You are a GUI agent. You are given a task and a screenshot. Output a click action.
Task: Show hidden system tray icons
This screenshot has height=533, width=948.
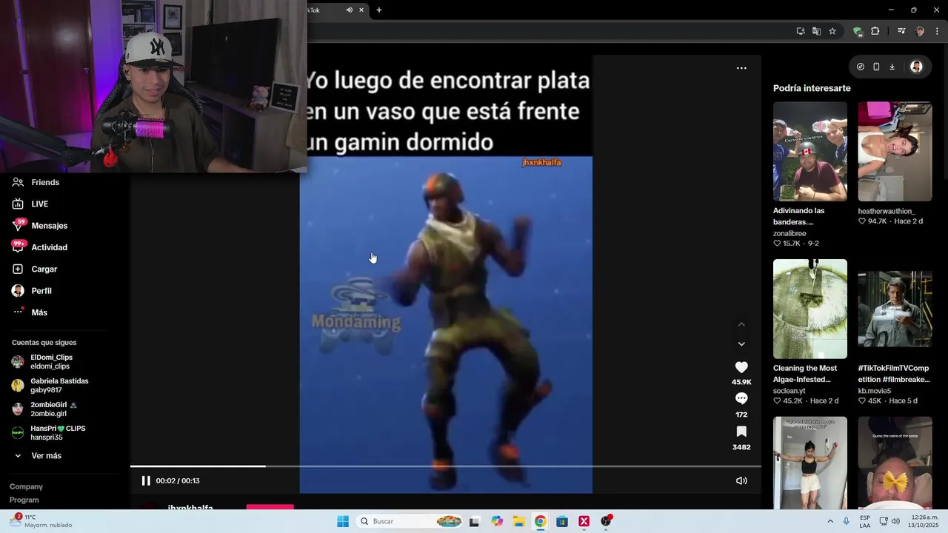point(830,521)
